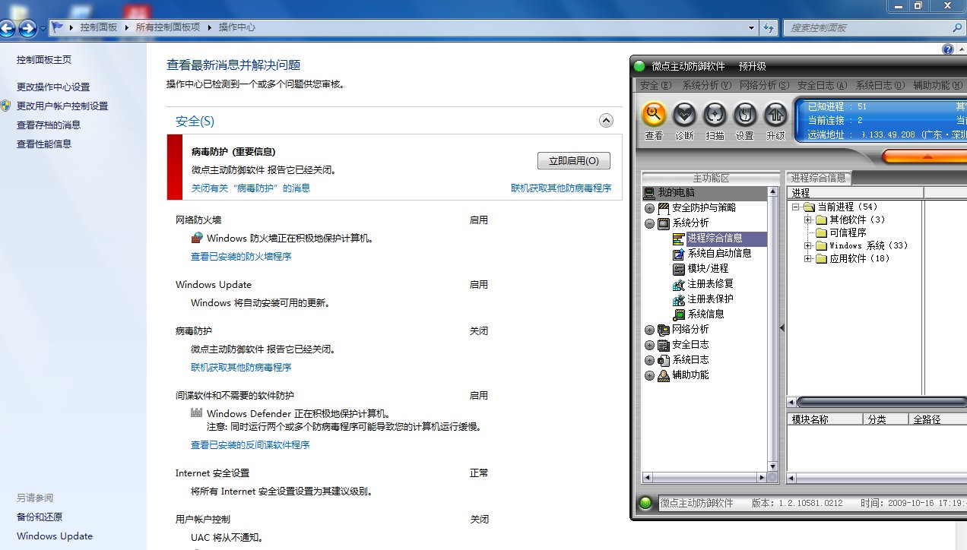Click the 系统分析 tree node icon
967x550 pixels.
click(x=664, y=223)
